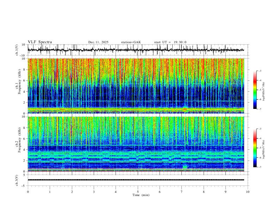Click the ch.1 "Frequency (kHz)" axis label
Screen dimensions: 279x215
20,82
